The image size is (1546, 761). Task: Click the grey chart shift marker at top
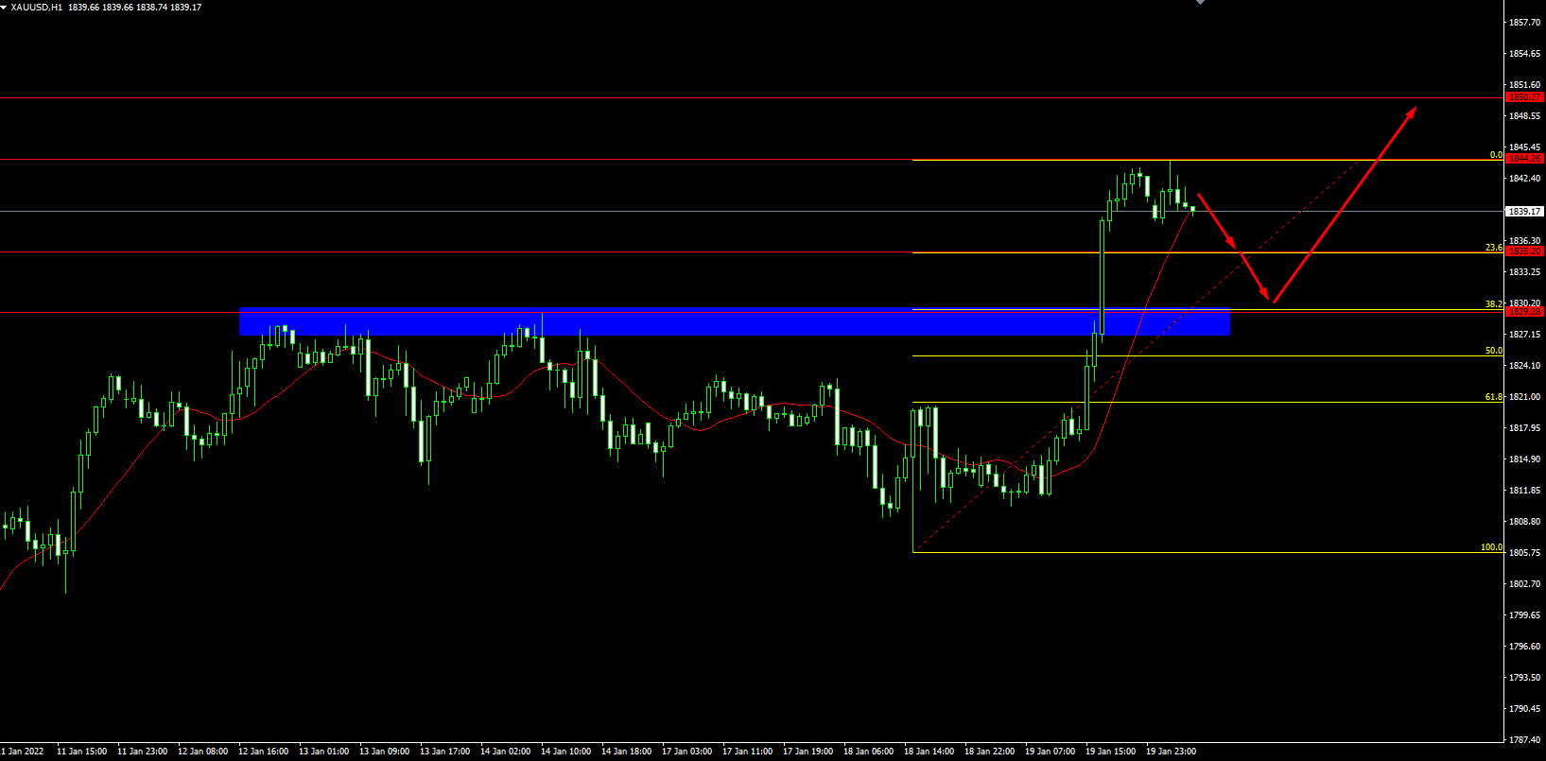tap(1200, 3)
